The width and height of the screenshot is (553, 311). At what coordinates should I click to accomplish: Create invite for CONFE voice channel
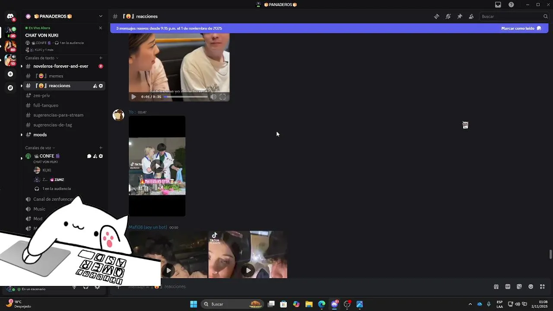tap(95, 156)
